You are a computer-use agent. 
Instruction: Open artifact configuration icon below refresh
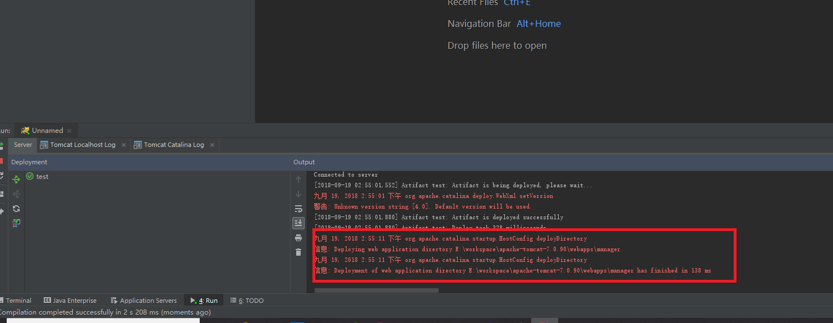16,223
